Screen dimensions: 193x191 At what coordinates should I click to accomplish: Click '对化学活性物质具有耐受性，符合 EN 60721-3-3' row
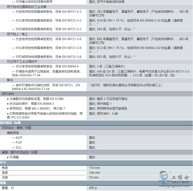(46, 21)
